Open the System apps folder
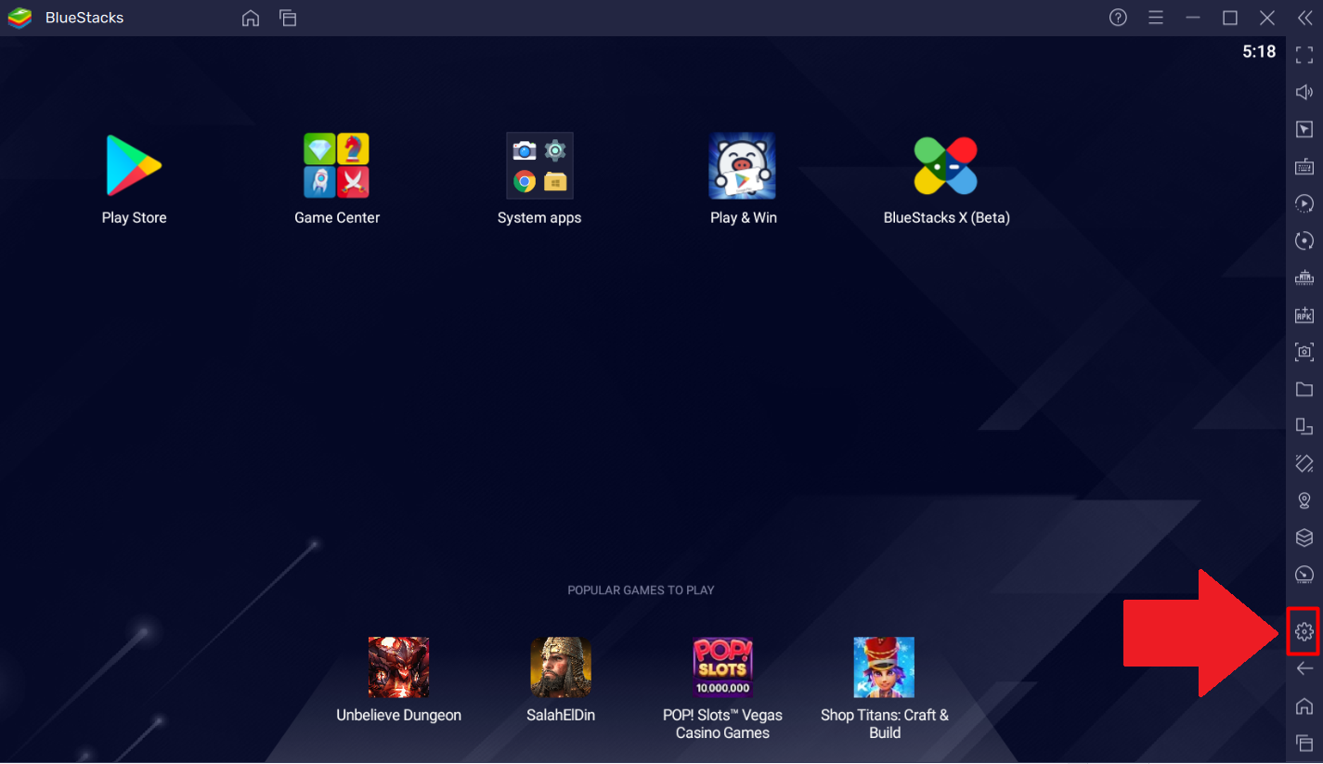The image size is (1323, 764). pos(539,165)
